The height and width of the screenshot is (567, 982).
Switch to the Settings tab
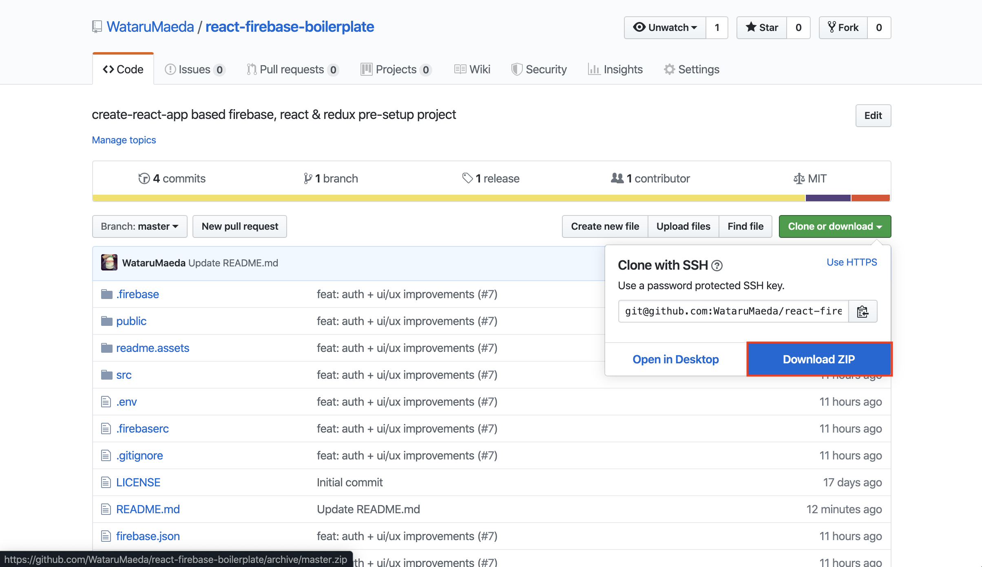(692, 70)
